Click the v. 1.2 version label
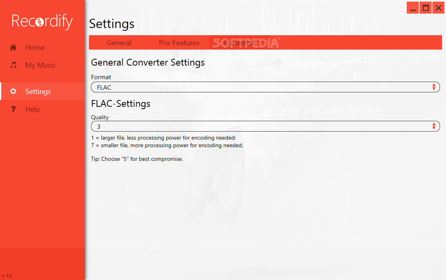 (x=7, y=275)
